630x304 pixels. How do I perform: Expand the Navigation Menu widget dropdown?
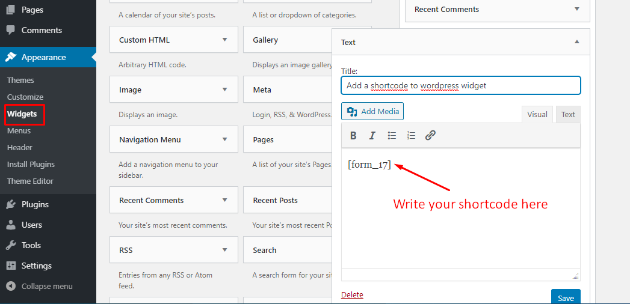224,139
